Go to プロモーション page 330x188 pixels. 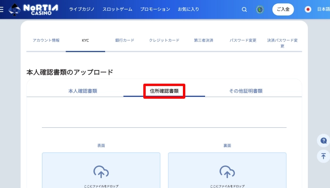[x=155, y=9]
